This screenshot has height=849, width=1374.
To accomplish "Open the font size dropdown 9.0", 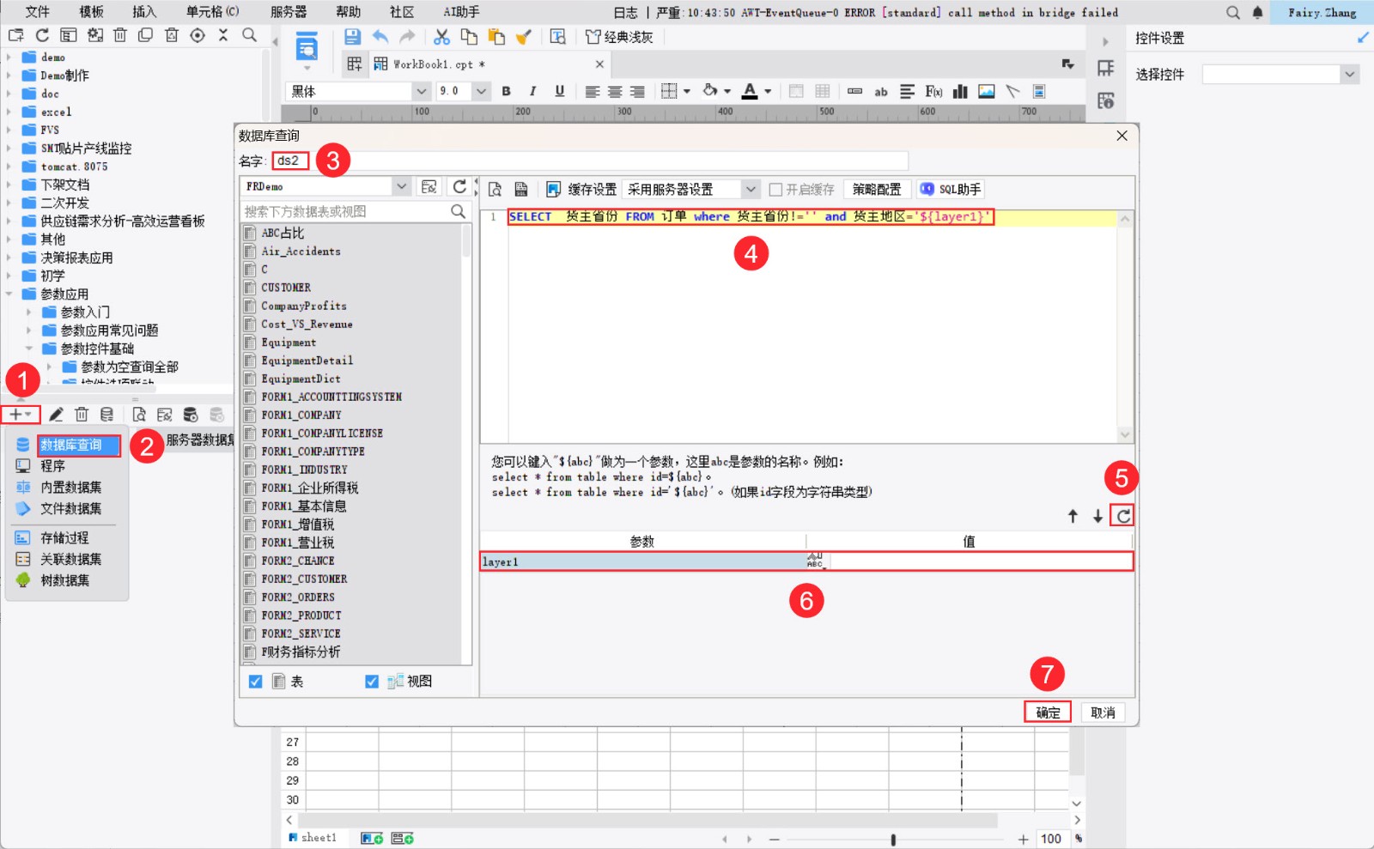I will pos(481,91).
